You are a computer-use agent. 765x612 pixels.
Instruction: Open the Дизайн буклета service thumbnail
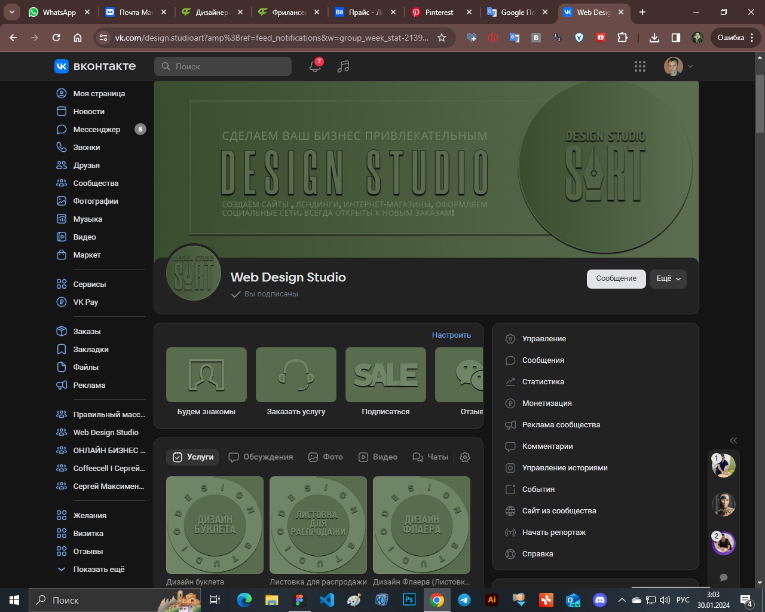215,525
